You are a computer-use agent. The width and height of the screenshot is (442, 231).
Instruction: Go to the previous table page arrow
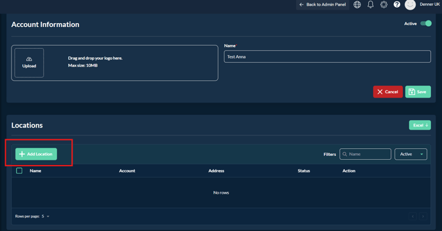[412, 216]
